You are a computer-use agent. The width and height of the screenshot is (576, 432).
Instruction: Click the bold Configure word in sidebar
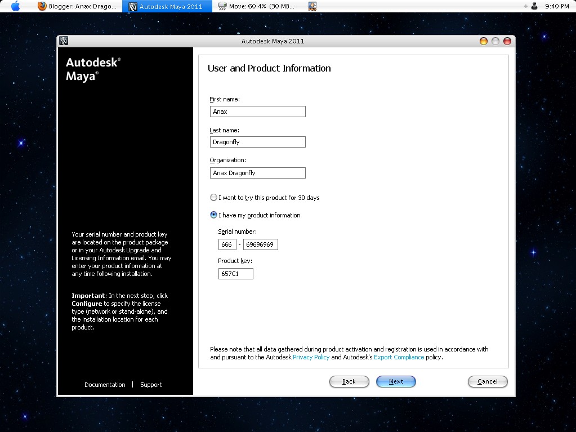87,304
